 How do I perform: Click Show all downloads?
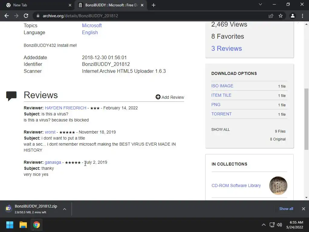(x=286, y=208)
